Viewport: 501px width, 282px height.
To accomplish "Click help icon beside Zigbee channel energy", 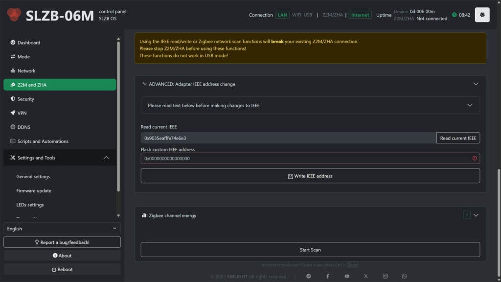I will [467, 215].
